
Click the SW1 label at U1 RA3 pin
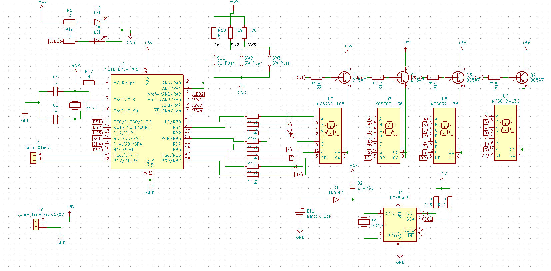point(198,99)
